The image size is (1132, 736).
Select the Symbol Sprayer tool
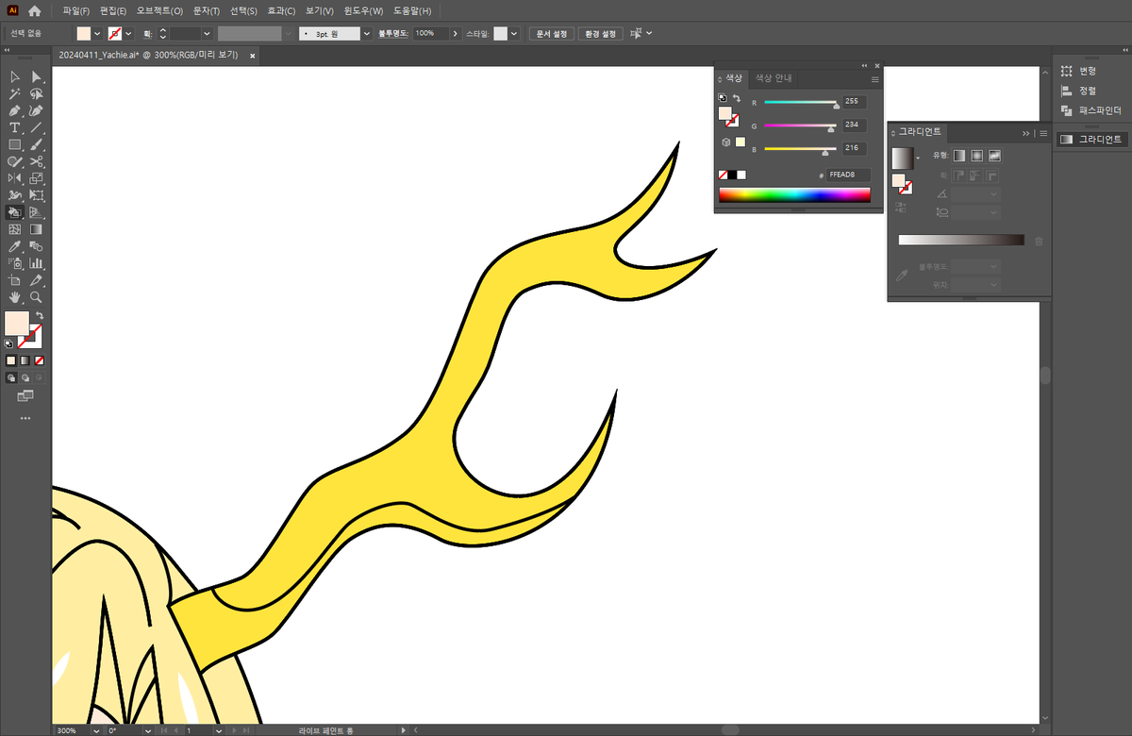15,263
